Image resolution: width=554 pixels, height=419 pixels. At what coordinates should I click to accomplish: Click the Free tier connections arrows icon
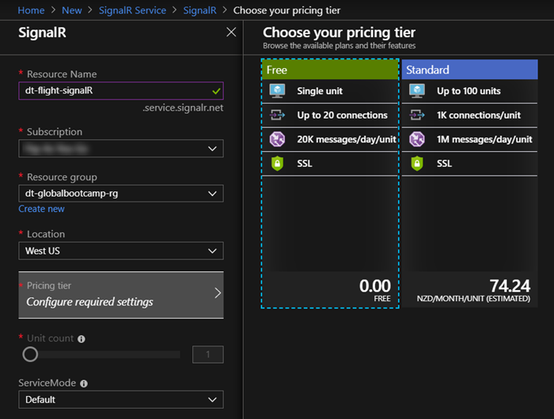[277, 115]
